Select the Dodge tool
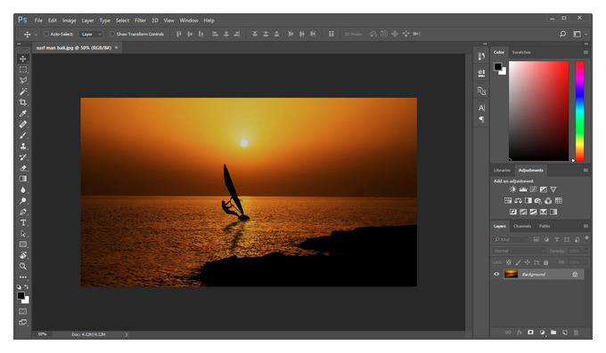The width and height of the screenshot is (606, 353). 23,201
